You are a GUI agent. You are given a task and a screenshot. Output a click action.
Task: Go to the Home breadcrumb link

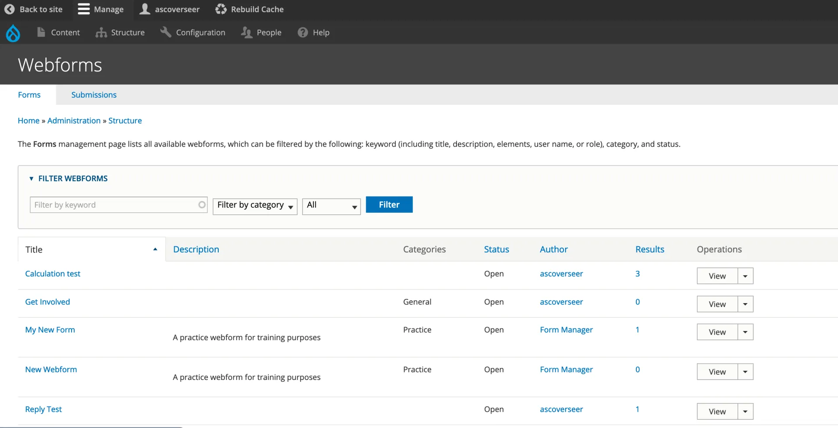[28, 121]
